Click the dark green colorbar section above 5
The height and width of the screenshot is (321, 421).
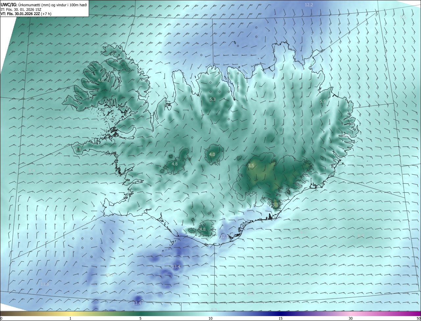coord(140,313)
